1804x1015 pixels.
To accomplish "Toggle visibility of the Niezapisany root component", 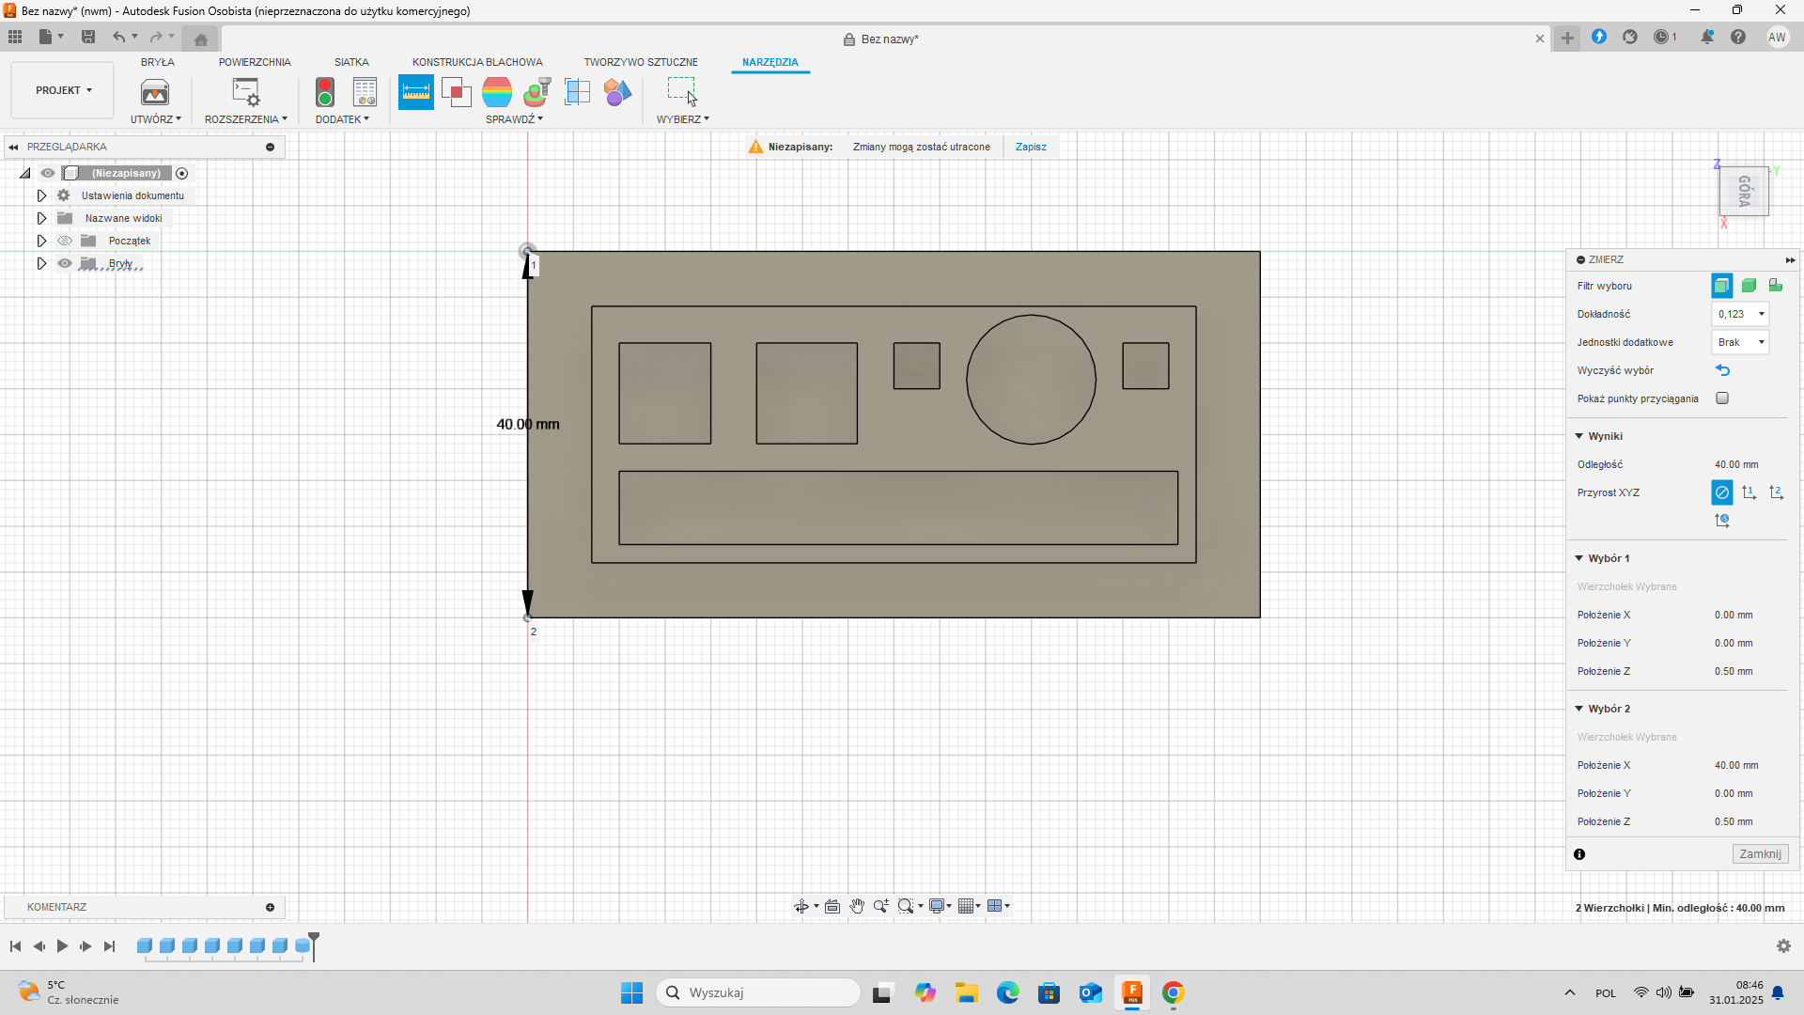I will tap(48, 173).
